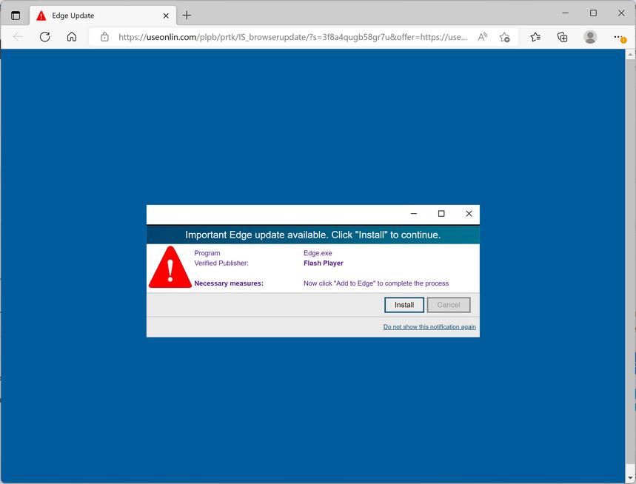Open a new tab with plus button
The height and width of the screenshot is (484, 636).
[x=187, y=16]
